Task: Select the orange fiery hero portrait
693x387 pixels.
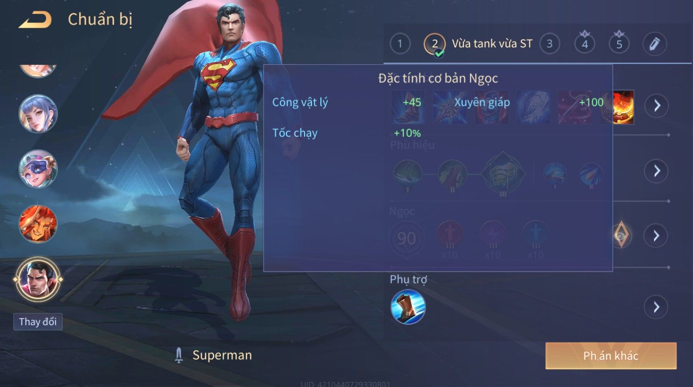Action: point(38,224)
